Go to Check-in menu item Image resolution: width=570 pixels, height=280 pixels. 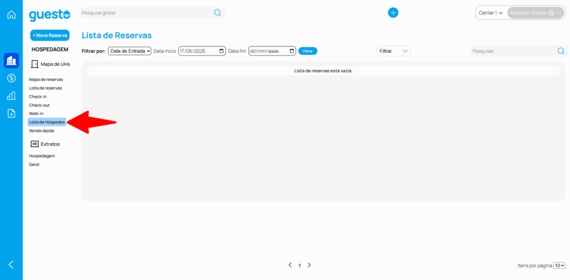[x=38, y=97]
